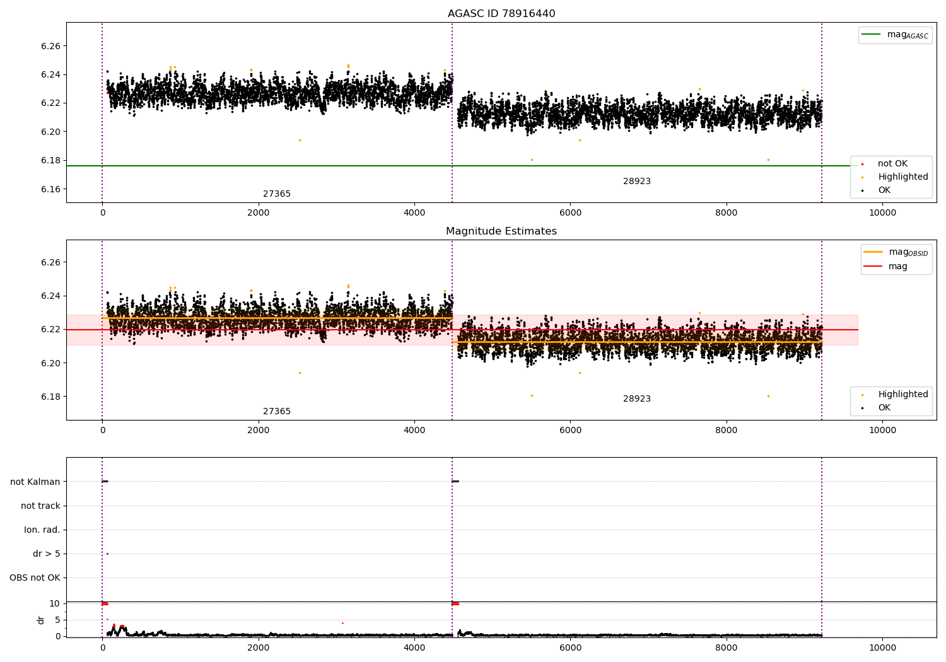Click obsid label 28923 in Magnitude Estimates plot
Image resolution: width=946 pixels, height=662 pixels.
click(x=637, y=399)
